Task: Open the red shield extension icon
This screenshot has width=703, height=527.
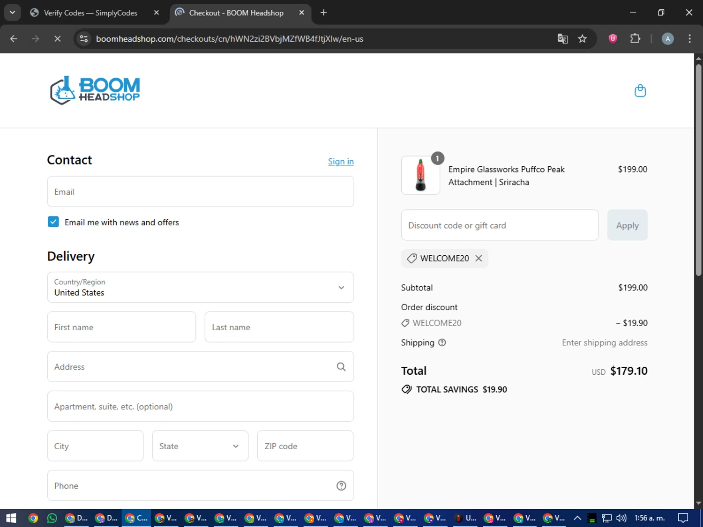Action: [613, 39]
